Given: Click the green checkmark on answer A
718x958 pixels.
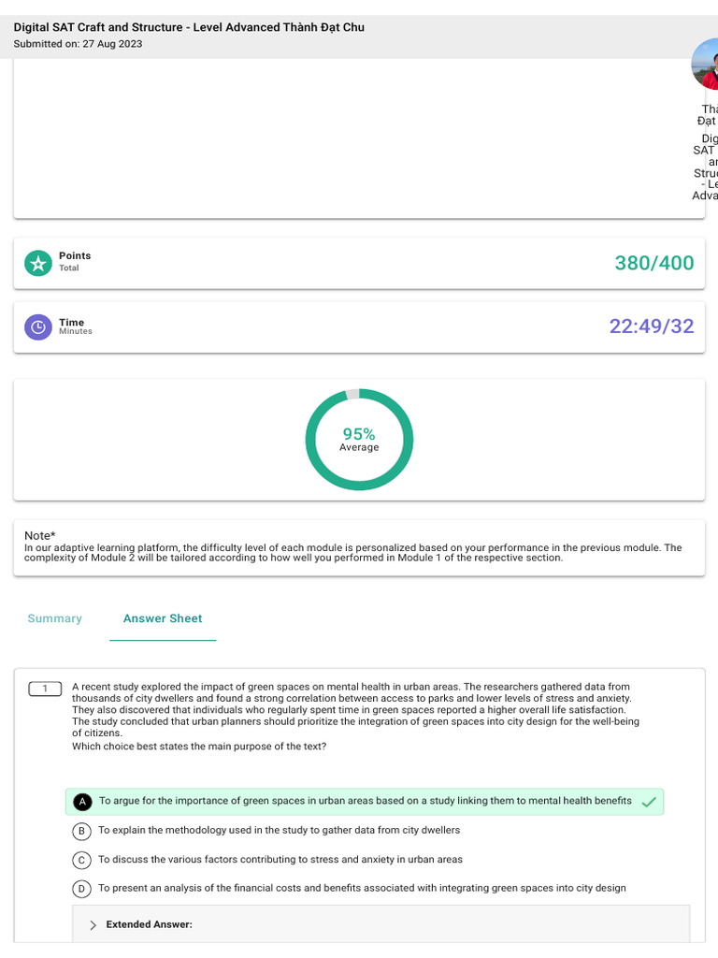Looking at the screenshot, I should coord(649,802).
